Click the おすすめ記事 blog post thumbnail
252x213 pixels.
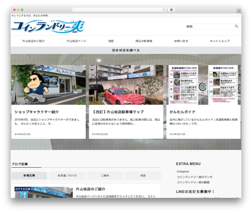pyautogui.click(x=44, y=192)
